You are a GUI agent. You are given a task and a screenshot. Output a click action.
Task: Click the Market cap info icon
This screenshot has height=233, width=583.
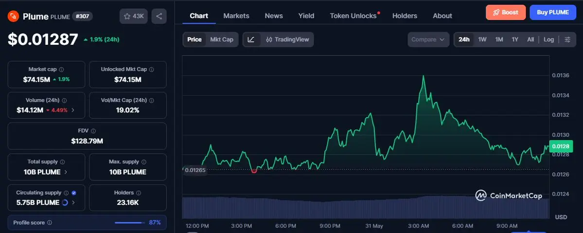click(61, 70)
